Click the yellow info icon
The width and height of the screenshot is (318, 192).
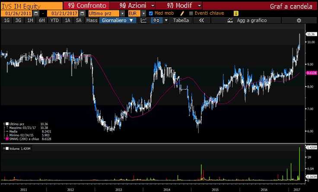[236, 13]
